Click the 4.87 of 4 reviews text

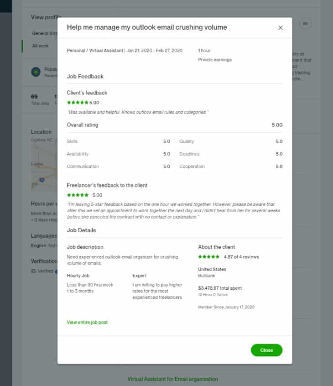241,256
